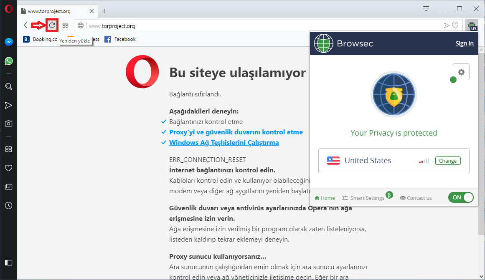This screenshot has width=485, height=280.
Task: Go back using the back arrow
Action: tap(25, 25)
